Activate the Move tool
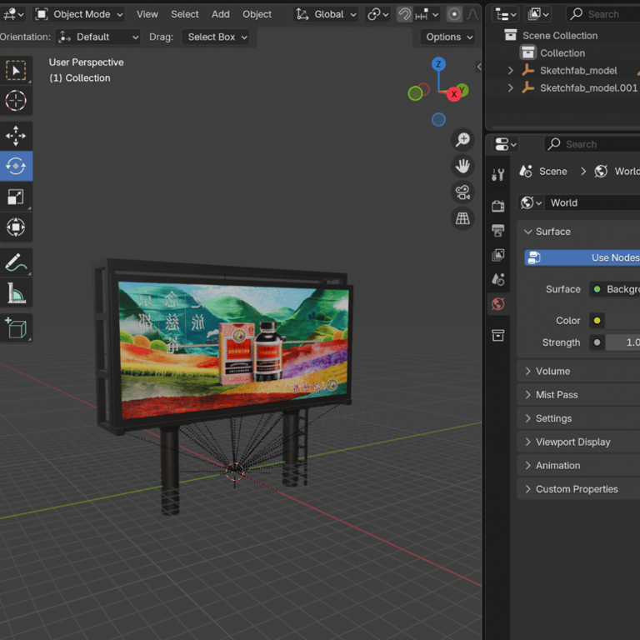This screenshot has width=640, height=640. click(x=16, y=136)
